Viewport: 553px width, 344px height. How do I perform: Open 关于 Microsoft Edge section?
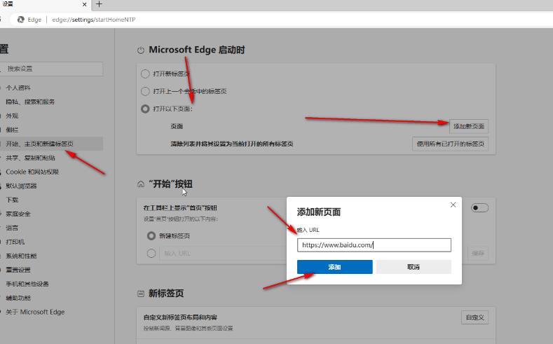[35, 312]
